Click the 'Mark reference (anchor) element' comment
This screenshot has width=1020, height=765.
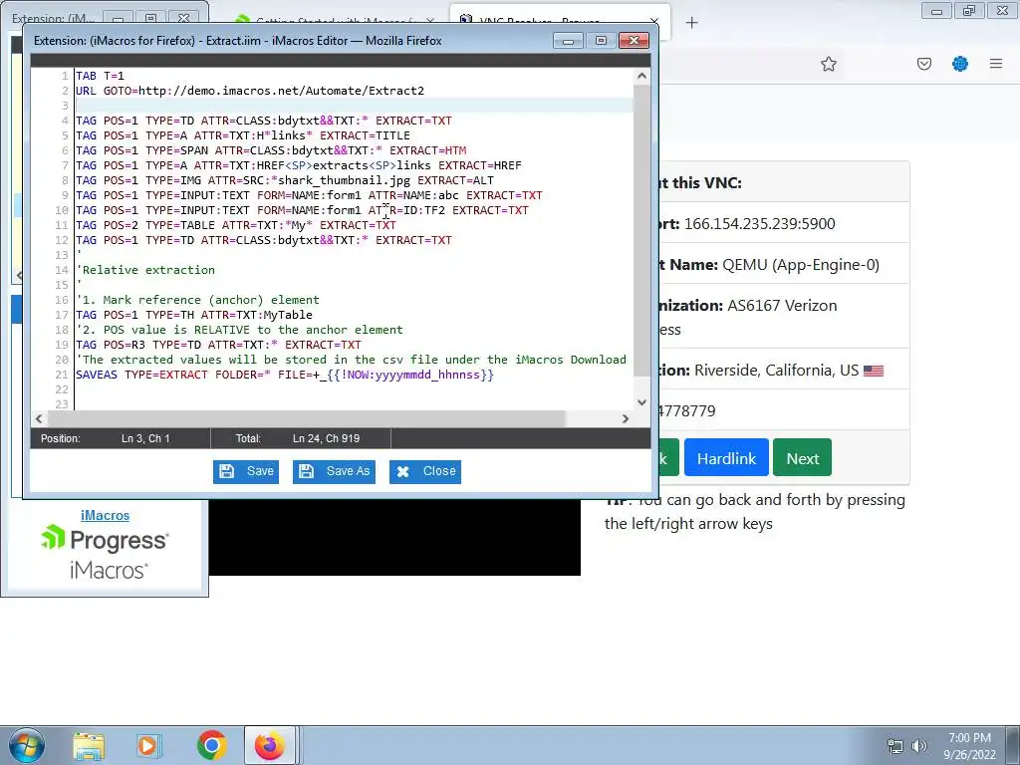pos(197,300)
